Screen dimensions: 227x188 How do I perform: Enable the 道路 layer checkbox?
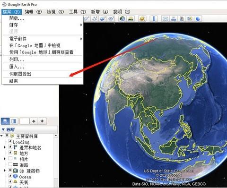10,164
